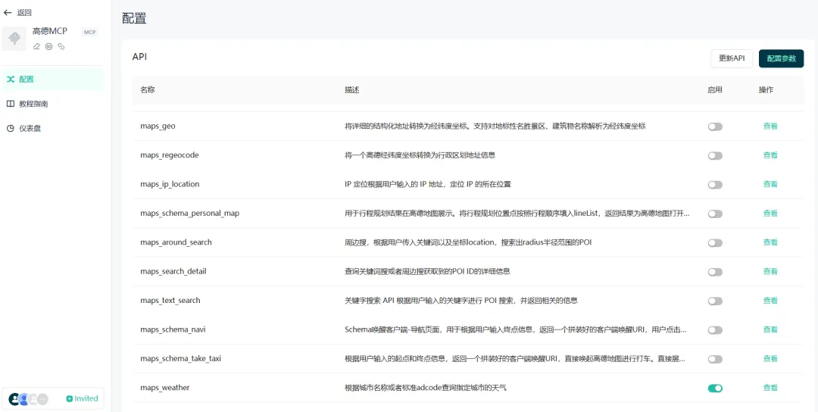The image size is (818, 412).
Task: Turn on the maps_ip_location switch
Action: [x=715, y=185]
